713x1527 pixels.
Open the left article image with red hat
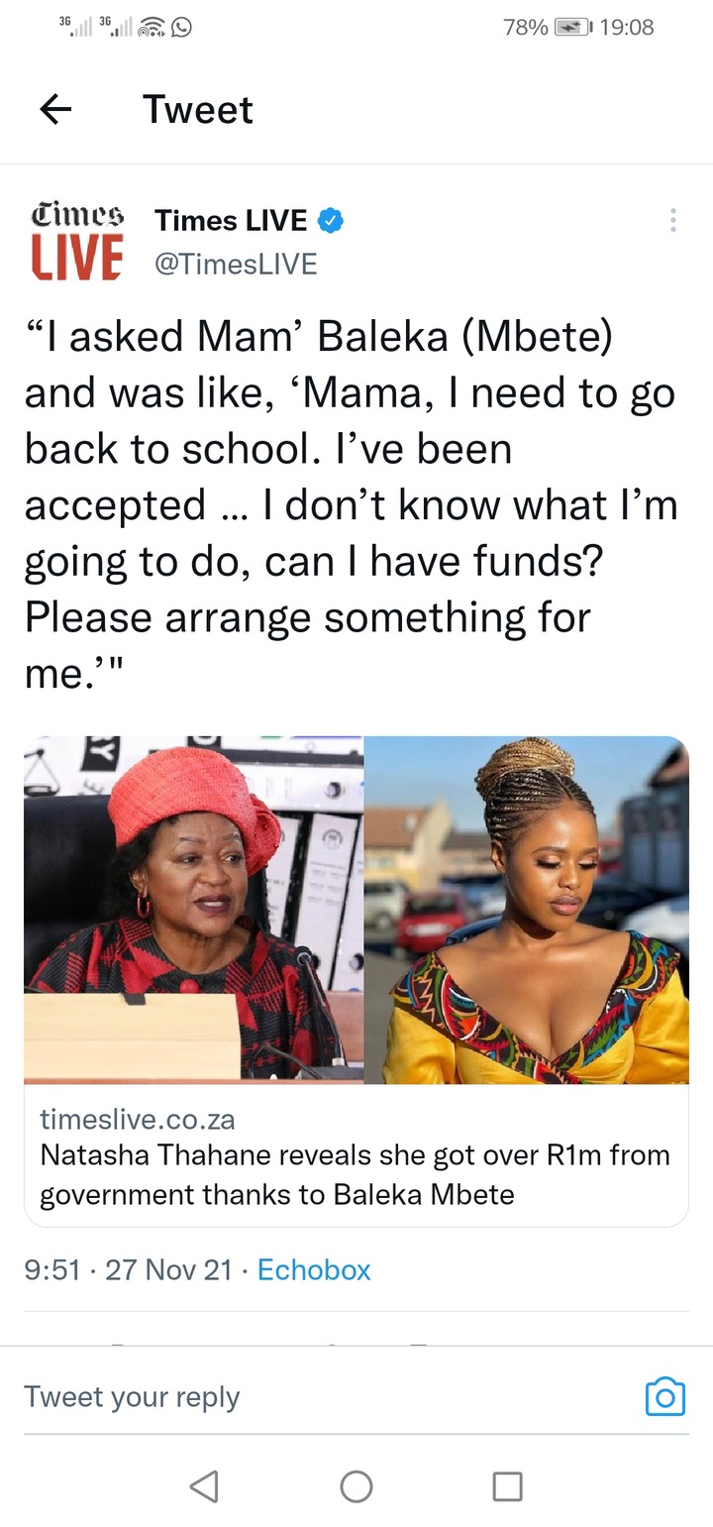coord(194,910)
